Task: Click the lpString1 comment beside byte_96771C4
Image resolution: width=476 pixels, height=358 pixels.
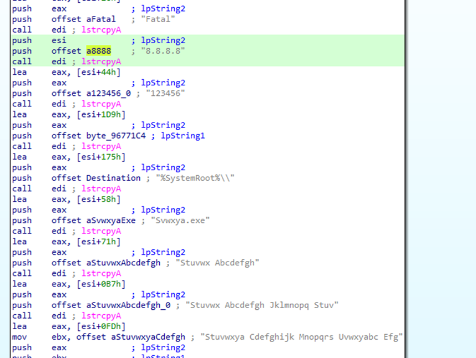Action: (183, 136)
